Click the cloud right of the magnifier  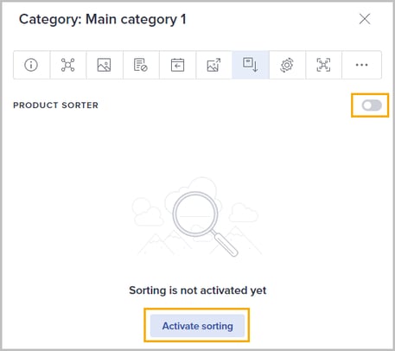click(x=244, y=213)
